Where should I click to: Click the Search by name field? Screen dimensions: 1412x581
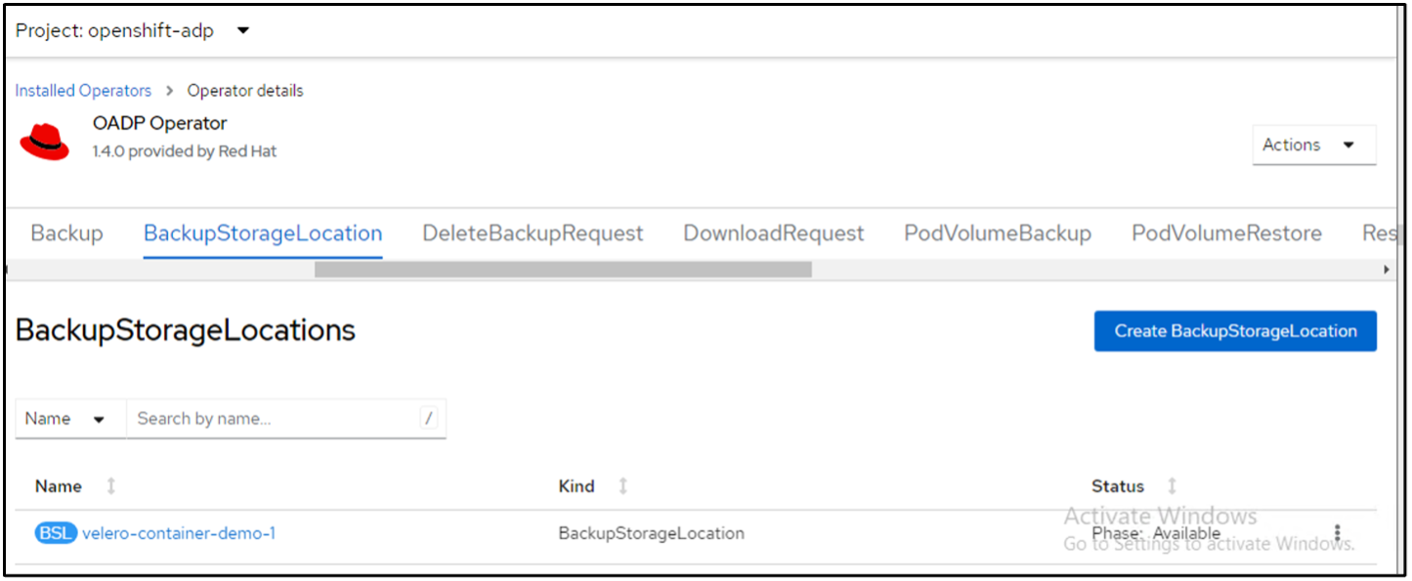coord(274,419)
